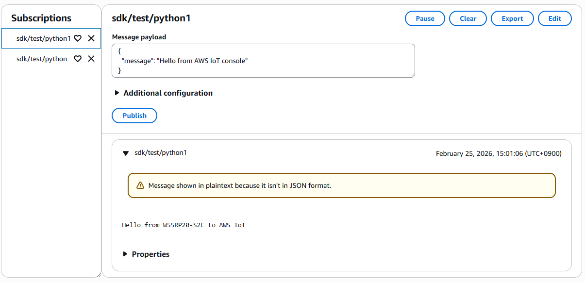Unsubscribe from sdk/test/python using X icon
Viewport: 585px width, 283px height.
91,59
